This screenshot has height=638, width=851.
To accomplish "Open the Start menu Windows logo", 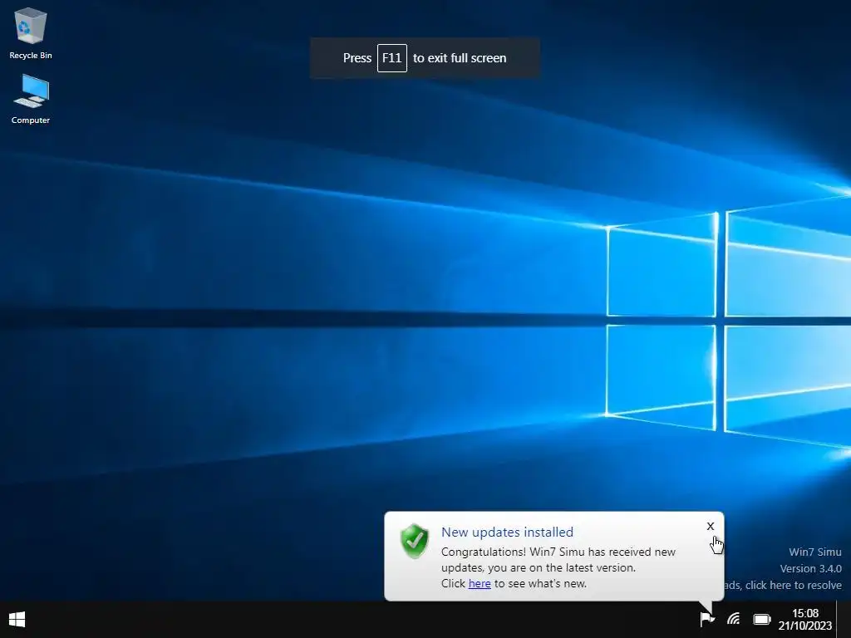I will (x=17, y=620).
